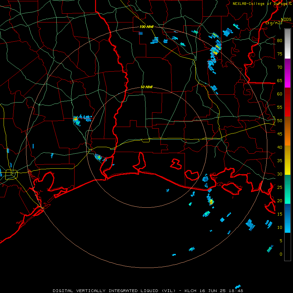Select the green segment of the color scale
The image size is (293, 293).
pyautogui.click(x=287, y=189)
